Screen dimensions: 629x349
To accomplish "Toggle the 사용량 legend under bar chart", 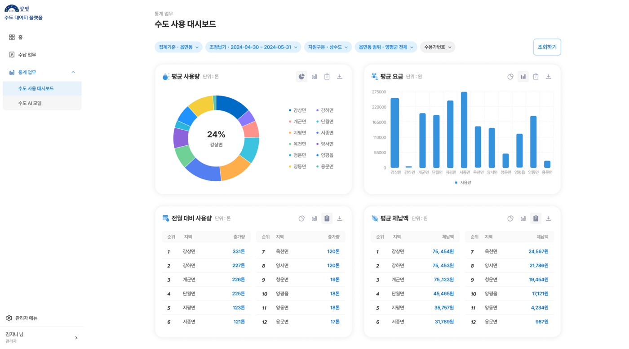I will tap(463, 183).
